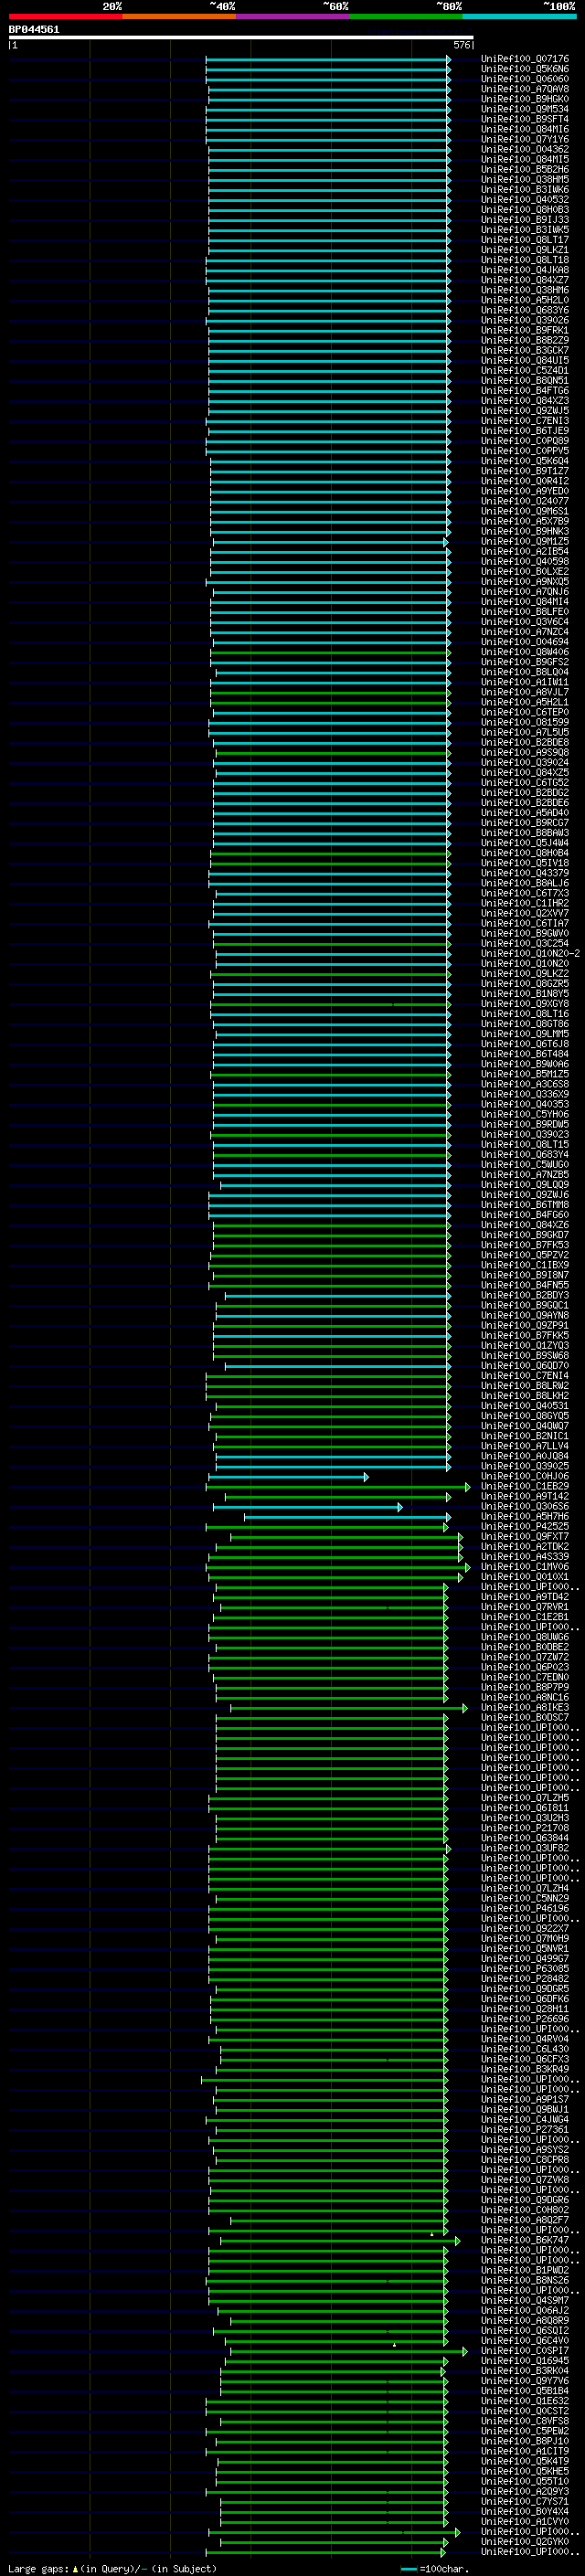This screenshot has height=2576, width=585.
Task: Click label UniRef100_B0DSC7
Action: point(525,1717)
